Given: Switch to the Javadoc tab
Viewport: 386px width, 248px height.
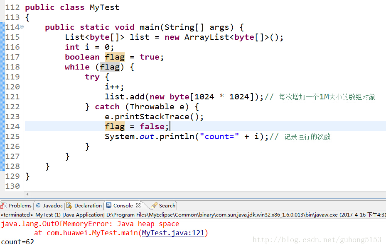Looking at the screenshot, I should (49, 206).
